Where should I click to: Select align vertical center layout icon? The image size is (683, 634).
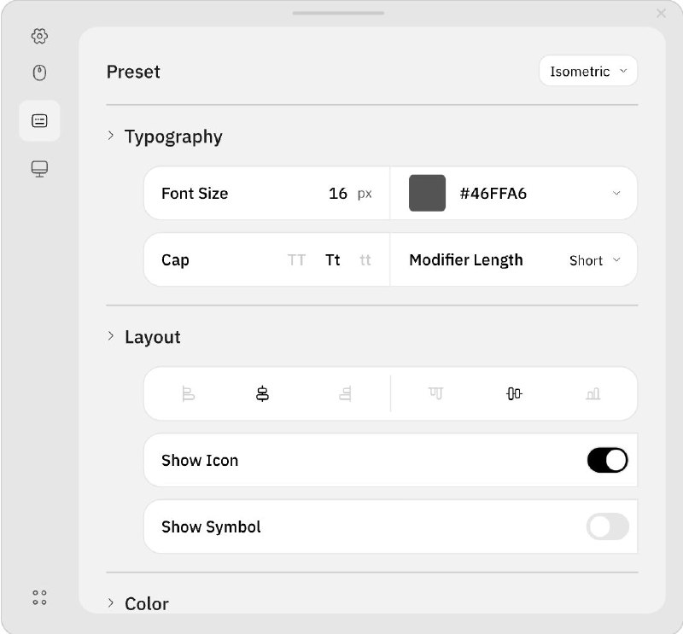[514, 393]
